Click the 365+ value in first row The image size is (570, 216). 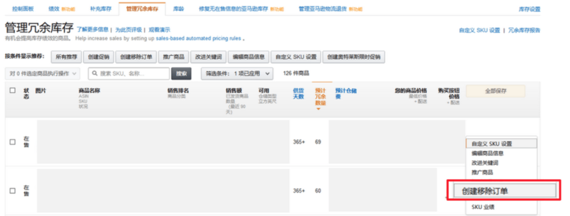click(x=299, y=142)
